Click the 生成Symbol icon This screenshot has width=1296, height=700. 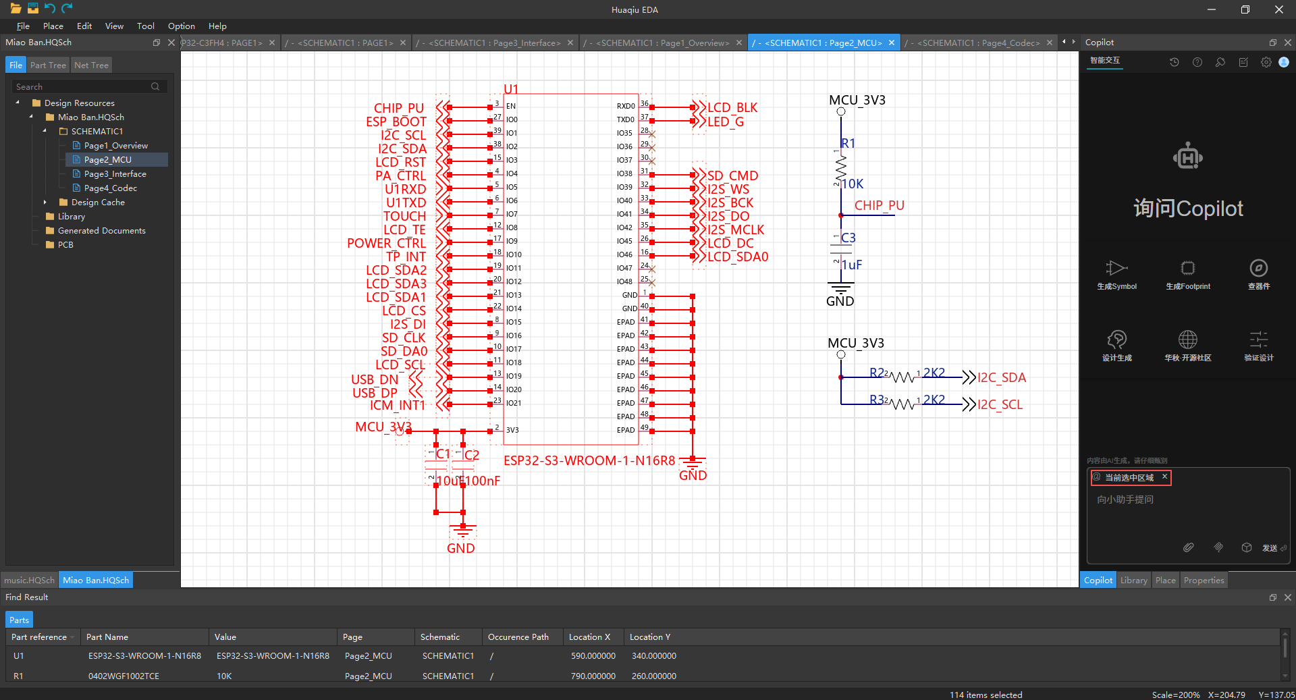pos(1116,268)
